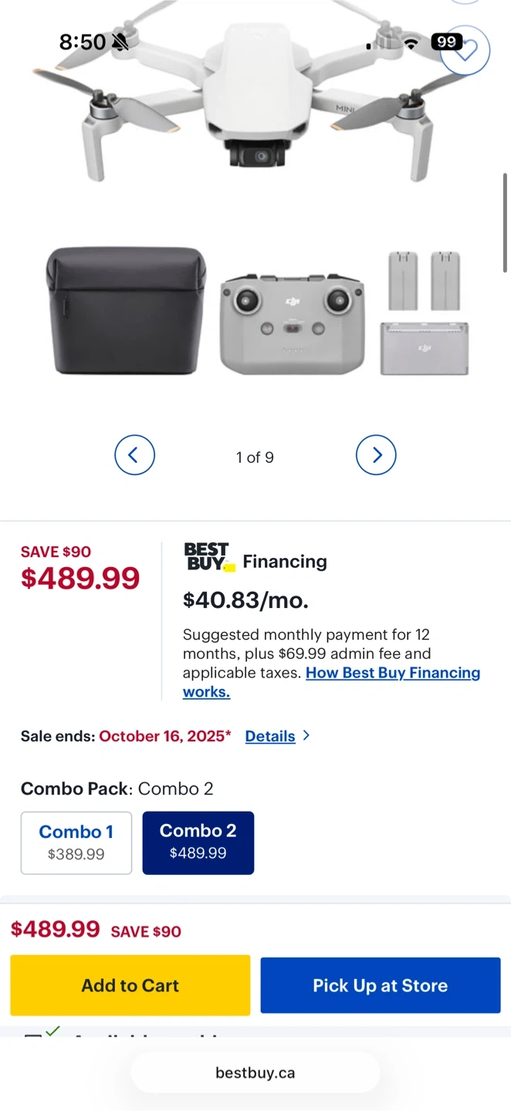Advance to the next product image
This screenshot has height=1111, width=511.
376,455
